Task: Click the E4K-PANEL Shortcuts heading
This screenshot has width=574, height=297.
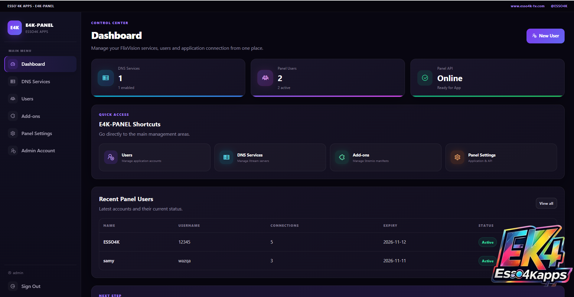Action: coord(130,124)
